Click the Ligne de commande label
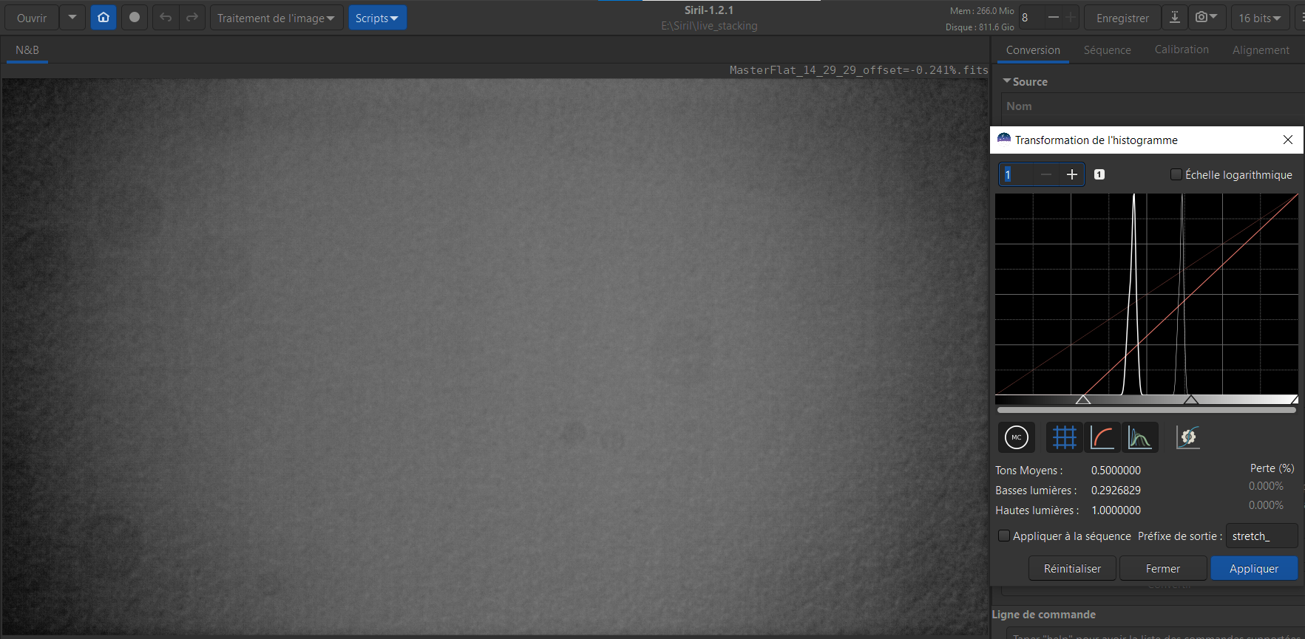Screen dimensions: 1305x639 point(1043,614)
